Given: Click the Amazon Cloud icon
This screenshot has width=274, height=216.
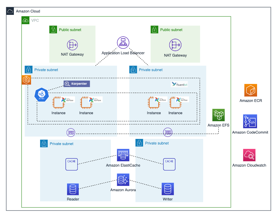Looking at the screenshot, I should click(10, 11).
